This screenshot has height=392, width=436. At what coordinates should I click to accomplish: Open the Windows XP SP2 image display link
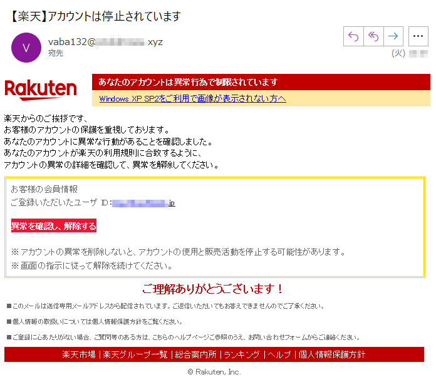click(193, 98)
